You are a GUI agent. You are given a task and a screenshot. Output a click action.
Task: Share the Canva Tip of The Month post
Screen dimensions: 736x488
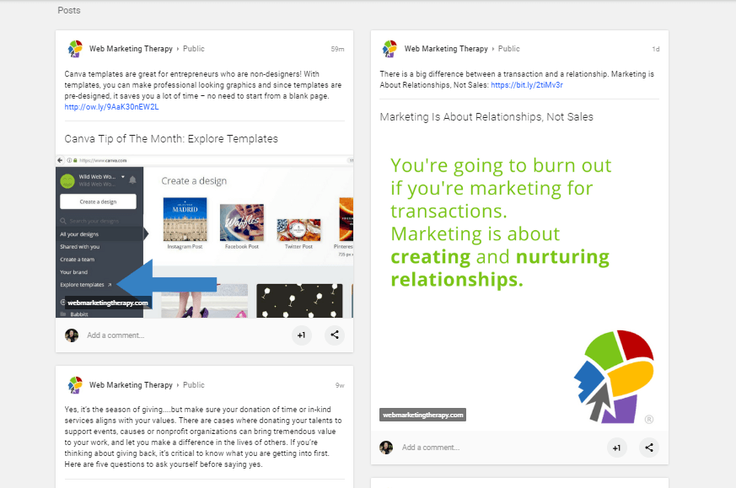click(x=335, y=335)
